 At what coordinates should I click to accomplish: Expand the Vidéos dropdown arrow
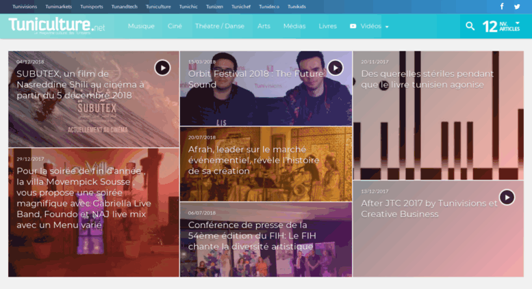pyautogui.click(x=387, y=27)
